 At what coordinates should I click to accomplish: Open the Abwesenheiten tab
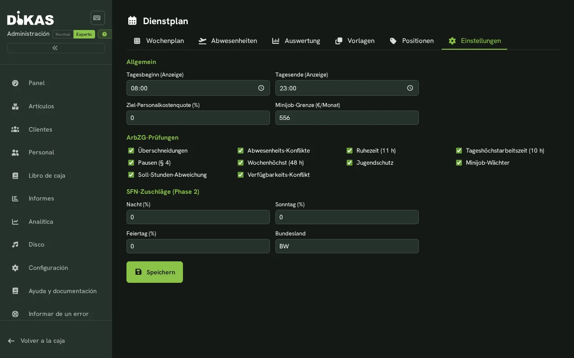228,41
